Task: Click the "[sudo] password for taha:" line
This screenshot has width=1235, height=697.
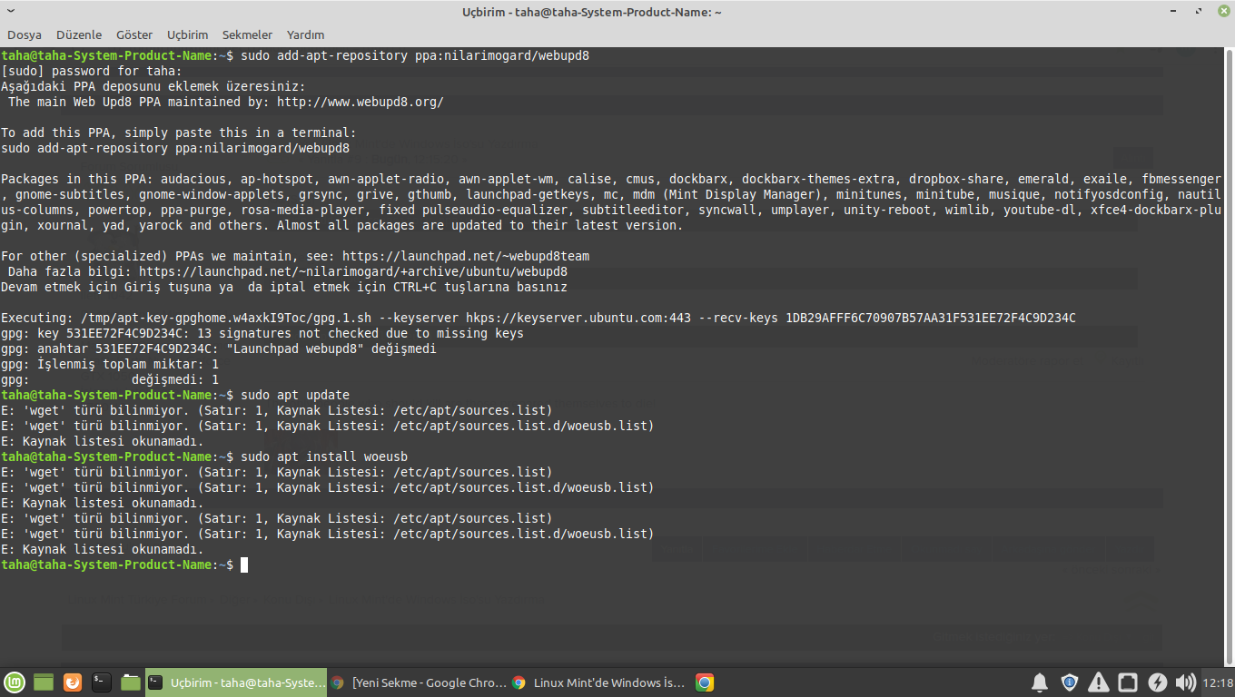Action: [x=92, y=71]
